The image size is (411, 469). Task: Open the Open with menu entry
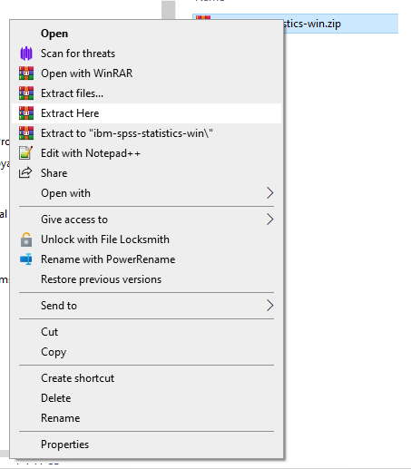point(146,193)
